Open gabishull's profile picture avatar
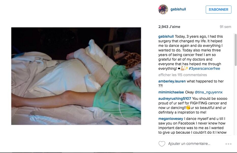 coord(163,9)
